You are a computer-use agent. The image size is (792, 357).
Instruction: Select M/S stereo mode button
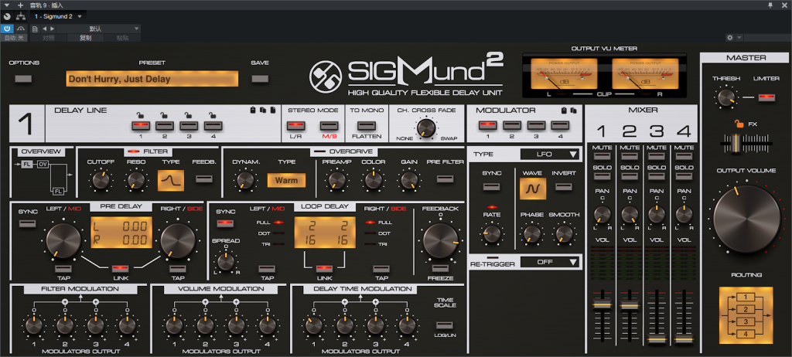click(x=329, y=126)
